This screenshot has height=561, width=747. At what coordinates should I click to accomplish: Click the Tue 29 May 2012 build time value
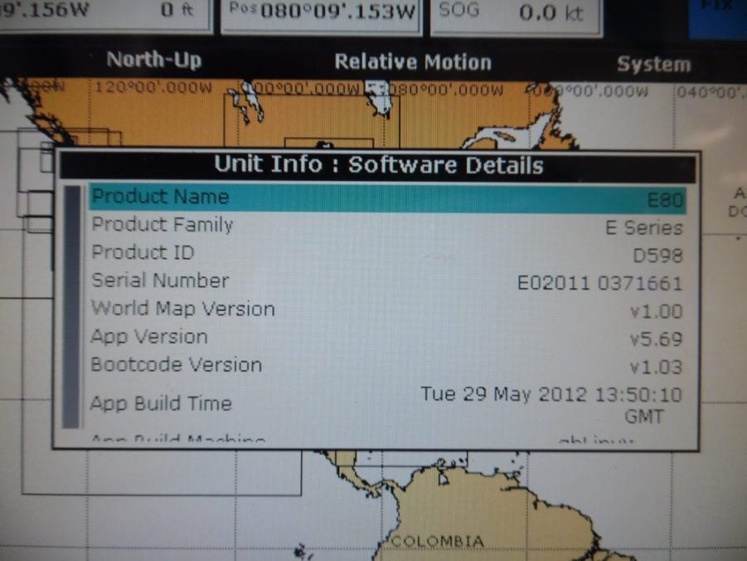pyautogui.click(x=551, y=405)
